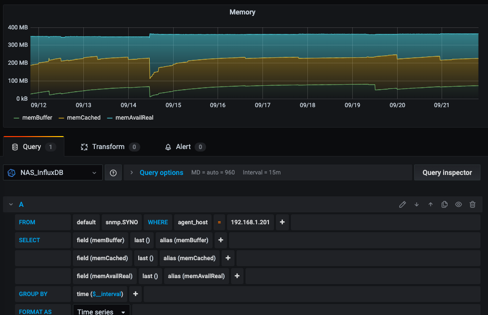This screenshot has width=488, height=315.
Task: Click field (memAvailReal) segment
Action: 105,276
